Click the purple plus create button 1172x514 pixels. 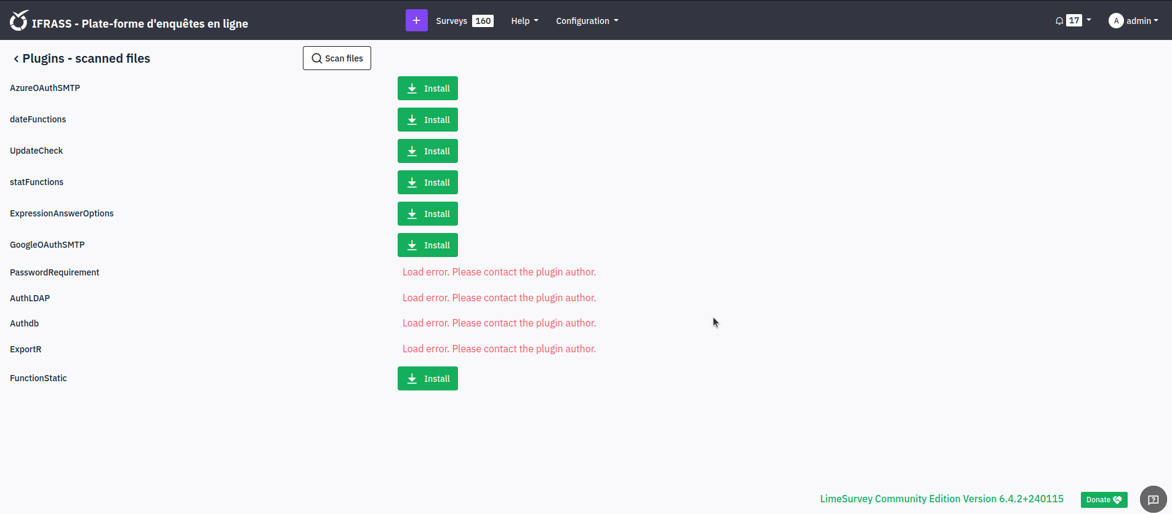[x=417, y=20]
